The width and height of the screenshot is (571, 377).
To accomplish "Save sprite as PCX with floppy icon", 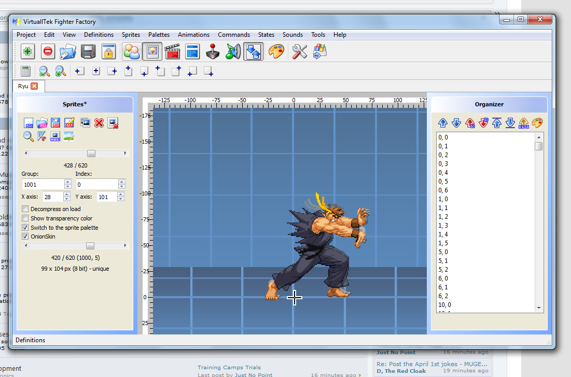I will (55, 123).
